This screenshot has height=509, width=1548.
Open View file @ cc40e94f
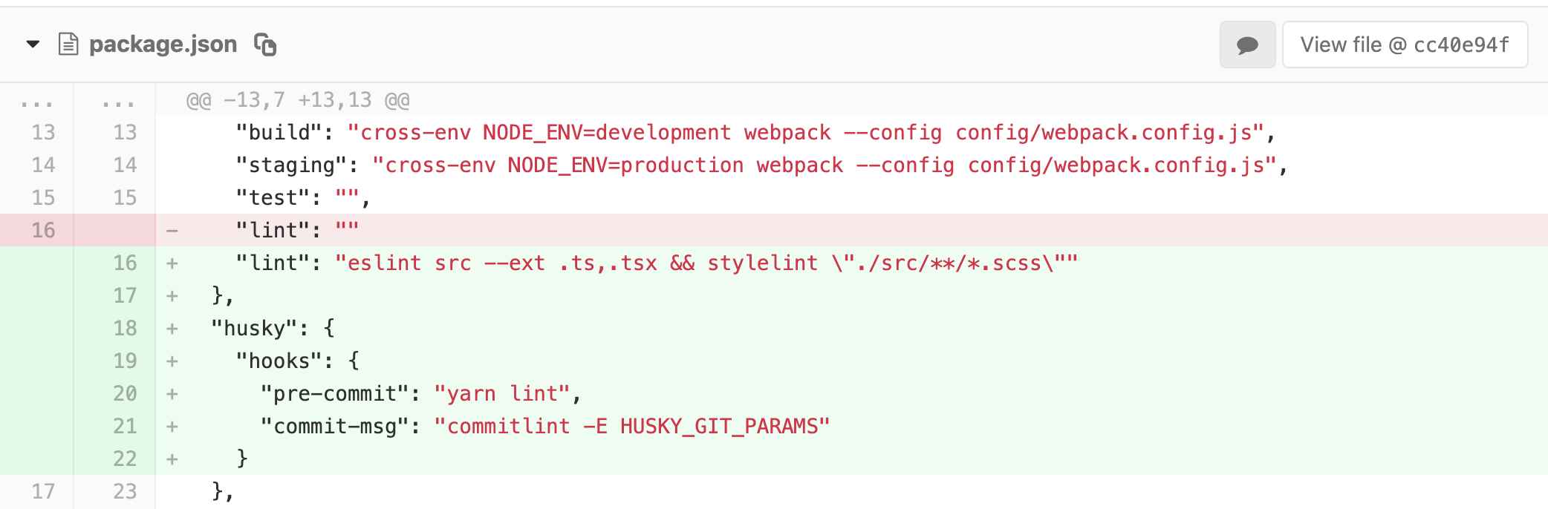(1404, 45)
